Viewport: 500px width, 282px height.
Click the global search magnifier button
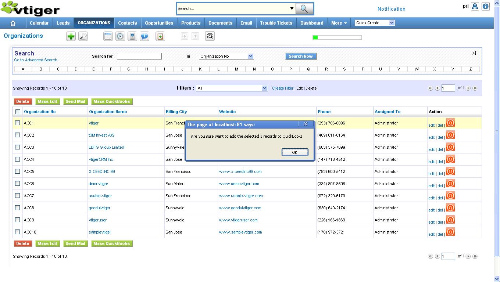point(304,8)
